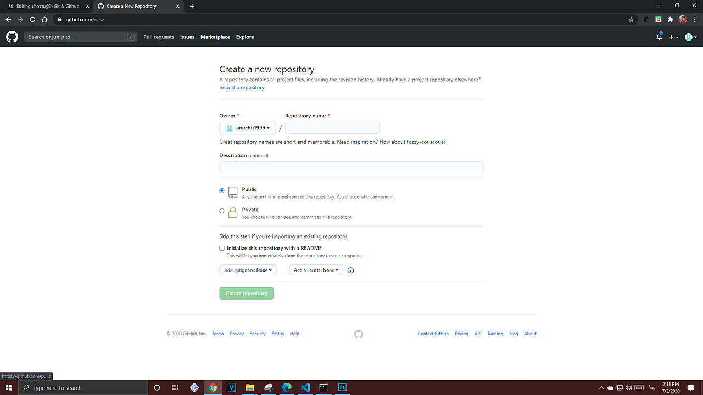
Task: Open the Add .gitignore dropdown
Action: pyautogui.click(x=248, y=270)
